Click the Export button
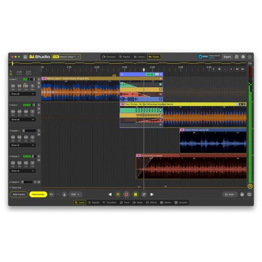262x262 pixels. tap(227, 57)
